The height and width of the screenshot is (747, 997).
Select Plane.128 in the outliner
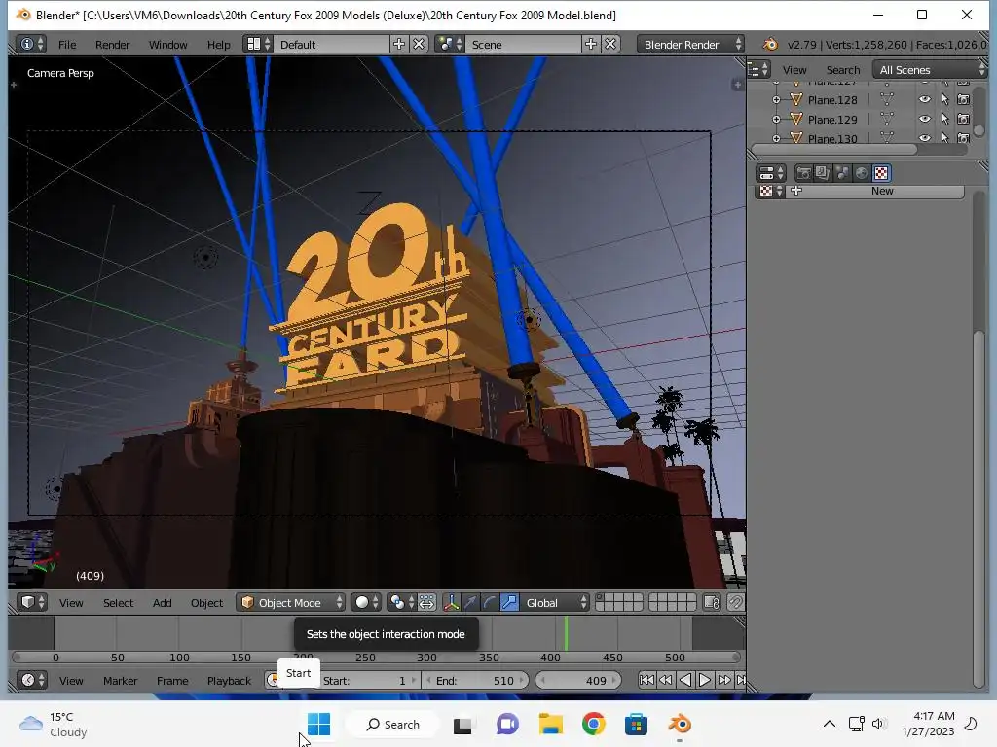coord(832,100)
